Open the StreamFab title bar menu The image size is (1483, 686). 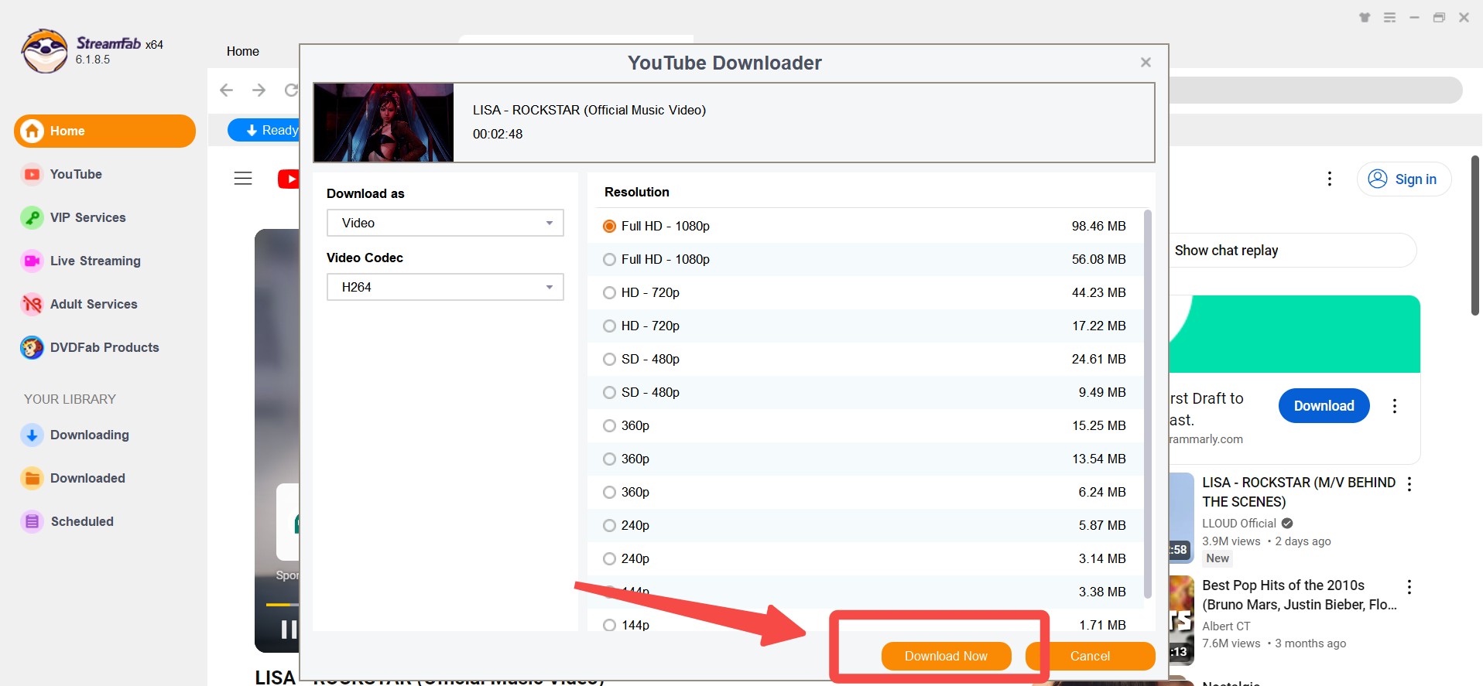tap(1389, 18)
